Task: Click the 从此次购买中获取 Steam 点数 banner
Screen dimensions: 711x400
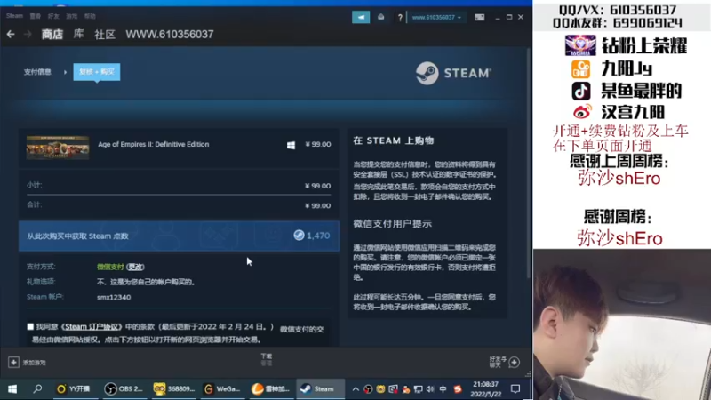Action: pyautogui.click(x=179, y=236)
